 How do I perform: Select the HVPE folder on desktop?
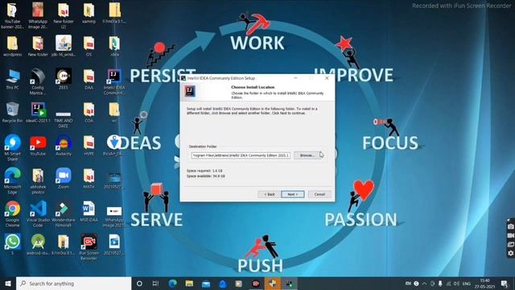click(x=89, y=145)
